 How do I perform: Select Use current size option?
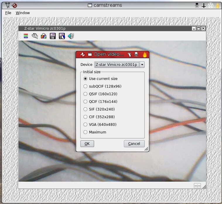tap(100, 78)
